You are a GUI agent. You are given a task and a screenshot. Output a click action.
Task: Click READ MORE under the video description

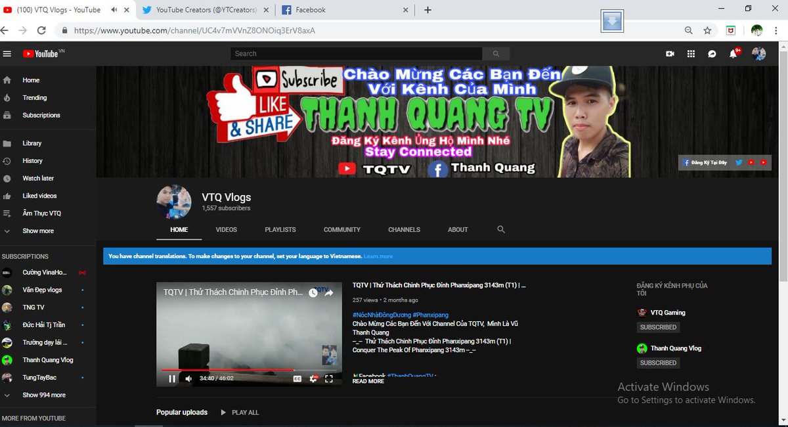pyautogui.click(x=368, y=381)
